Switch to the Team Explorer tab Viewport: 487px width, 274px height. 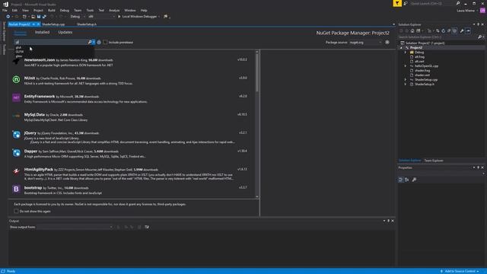click(x=434, y=161)
